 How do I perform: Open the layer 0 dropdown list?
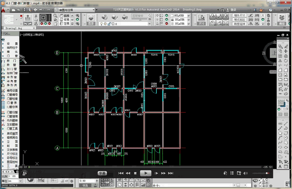[149, 24]
